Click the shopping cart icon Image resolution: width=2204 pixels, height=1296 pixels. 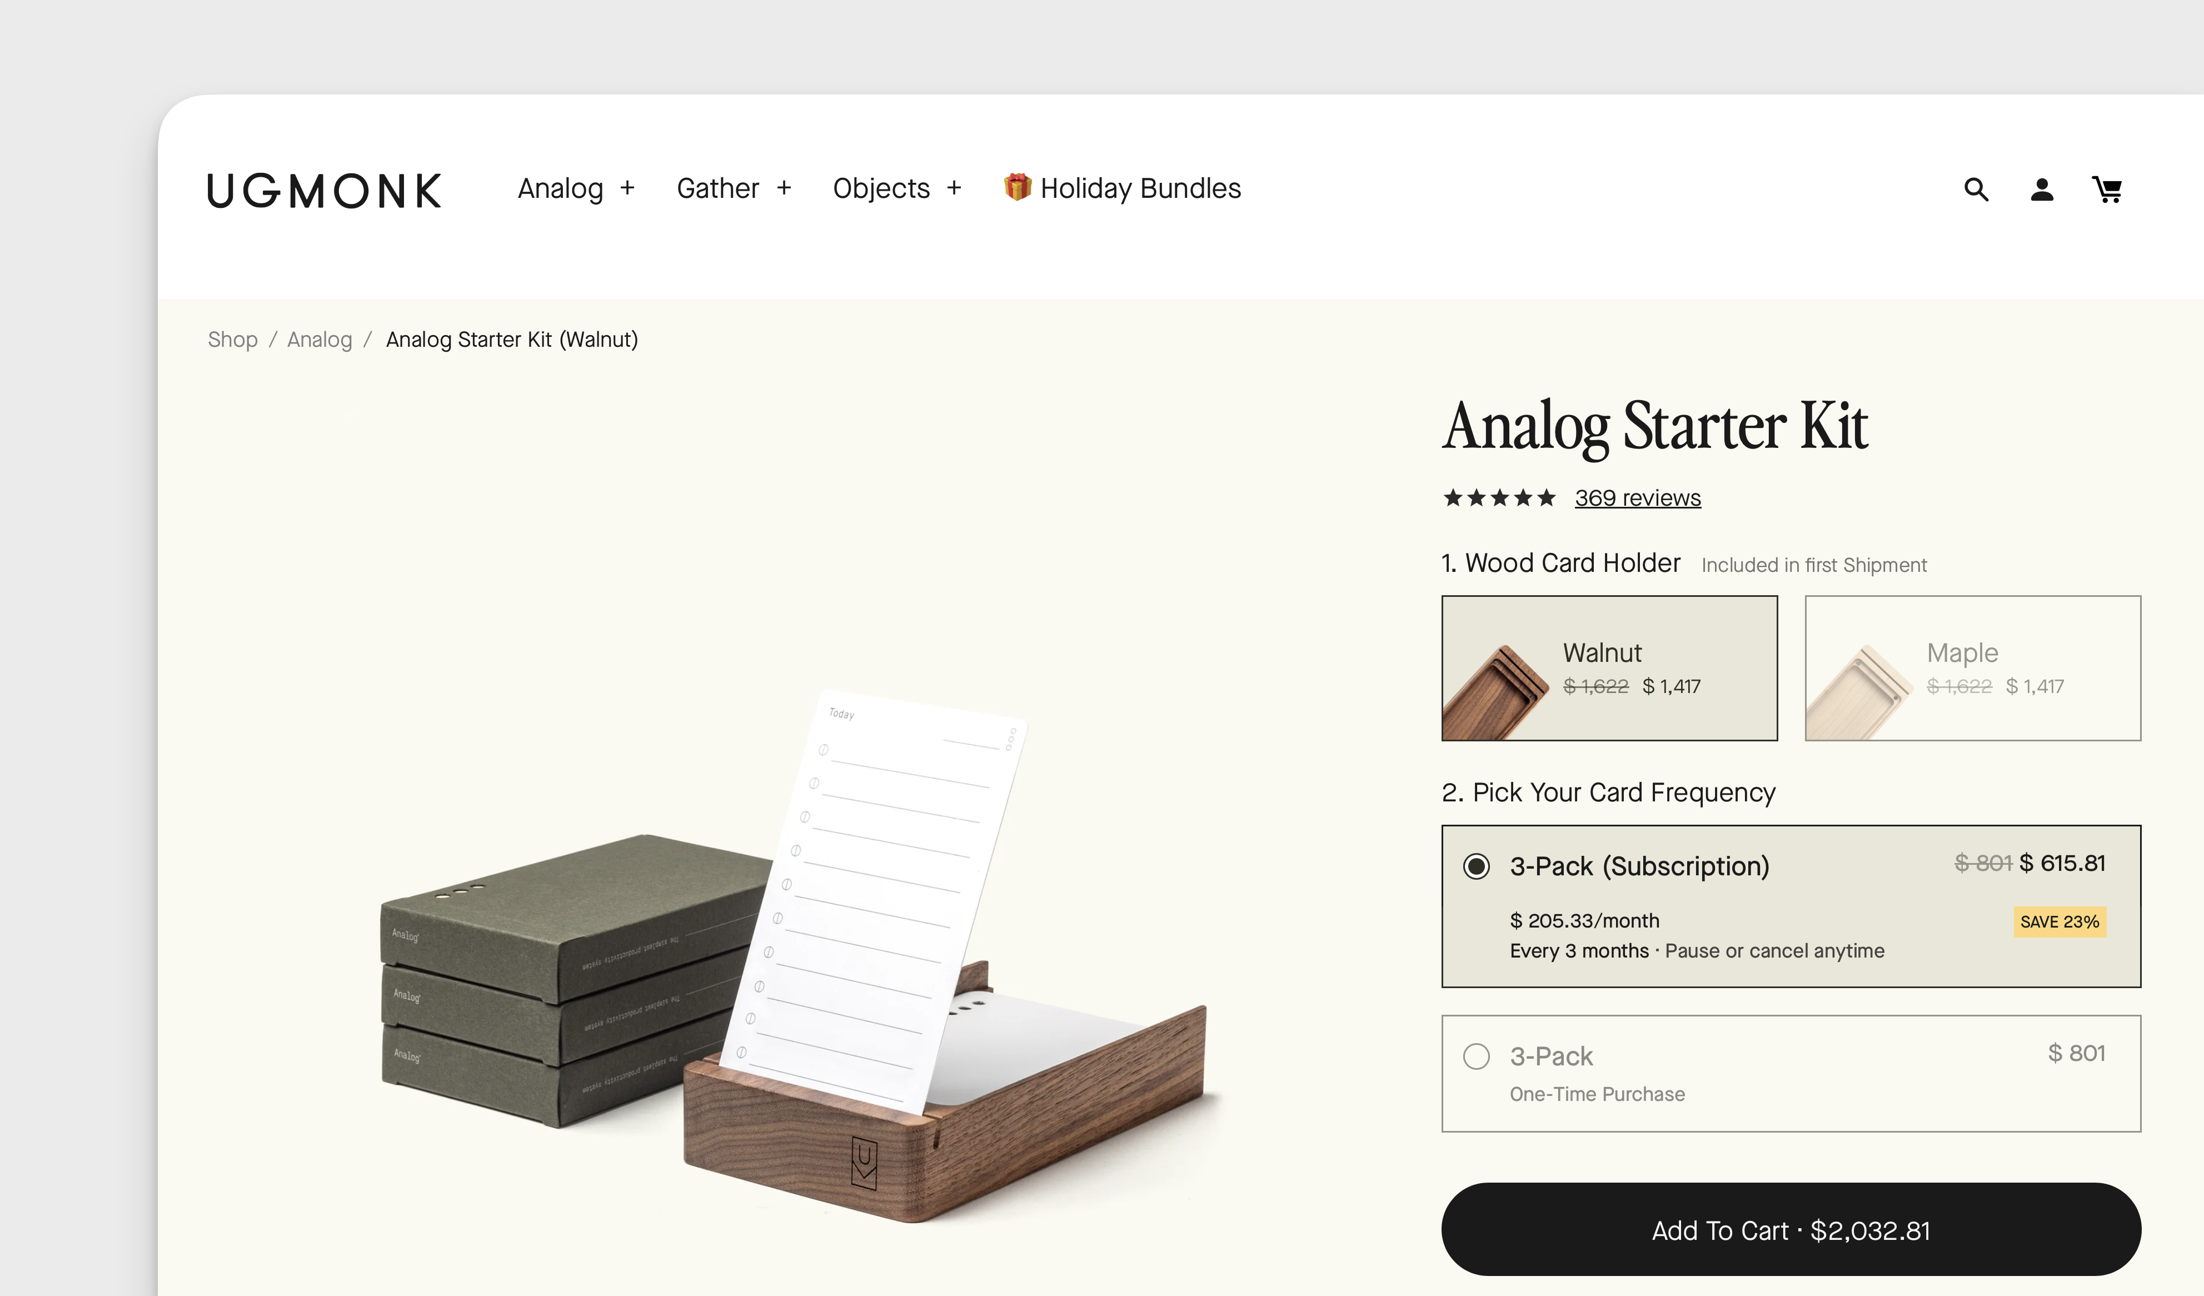click(x=2107, y=188)
